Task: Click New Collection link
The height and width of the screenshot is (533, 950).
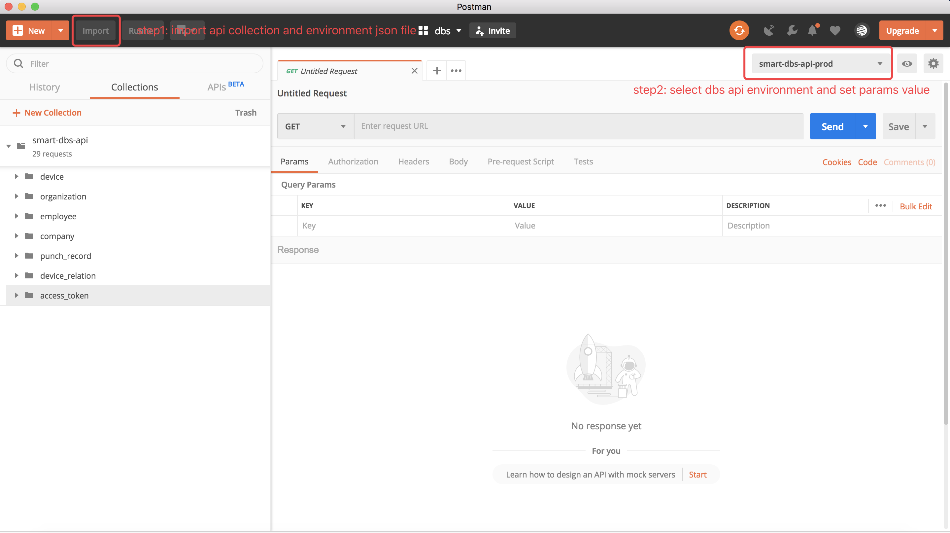Action: click(47, 113)
